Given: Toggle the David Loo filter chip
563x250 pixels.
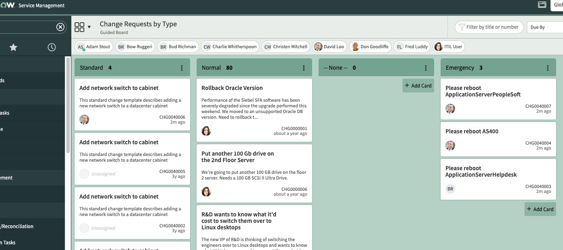Looking at the screenshot, I should 329,47.
